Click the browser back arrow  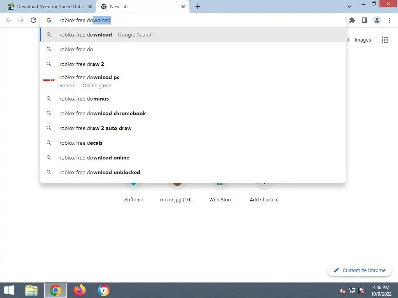click(x=9, y=20)
